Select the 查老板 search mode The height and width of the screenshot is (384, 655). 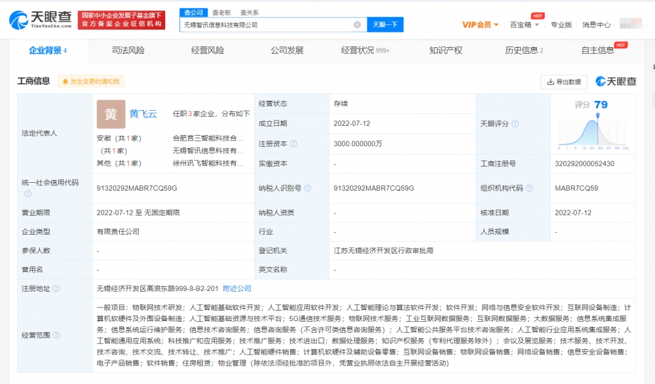[221, 12]
